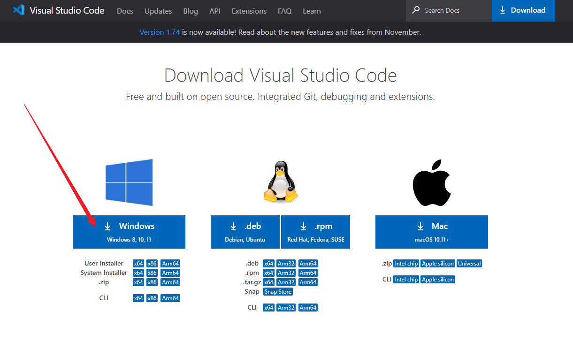Select Arm64 for Windows CLI
The height and width of the screenshot is (357, 573).
click(170, 298)
